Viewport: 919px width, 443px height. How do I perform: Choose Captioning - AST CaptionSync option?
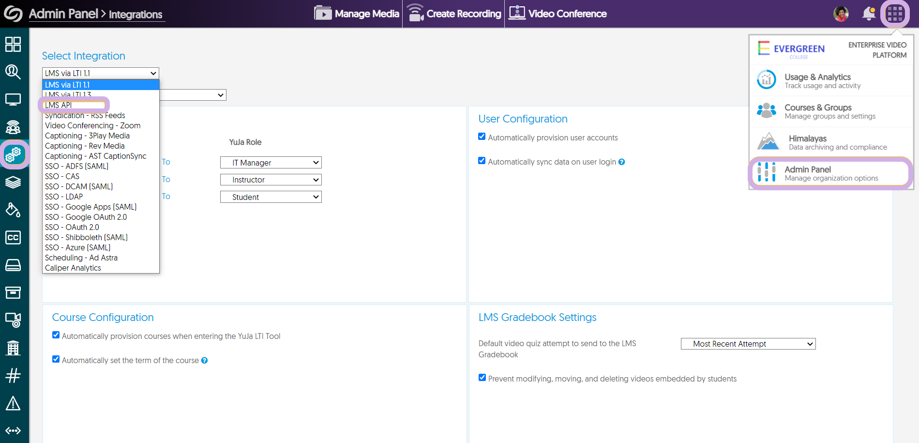pos(101,156)
